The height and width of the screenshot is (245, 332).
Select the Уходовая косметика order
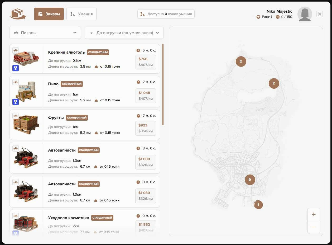69,218
